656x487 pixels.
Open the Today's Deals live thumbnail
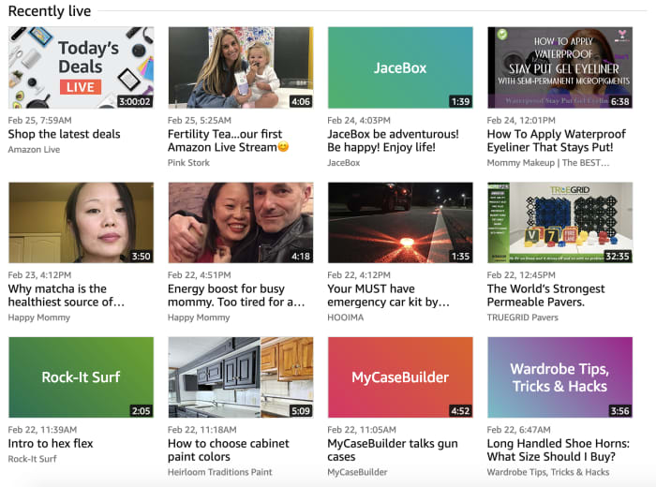81,67
